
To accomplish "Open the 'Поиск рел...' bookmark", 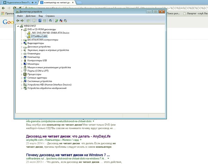I will (173, 13).
